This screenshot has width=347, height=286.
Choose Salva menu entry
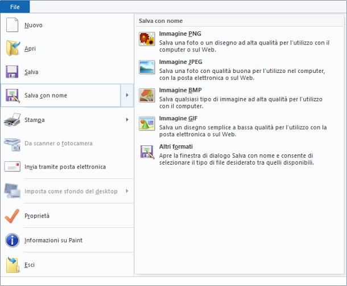click(x=67, y=72)
